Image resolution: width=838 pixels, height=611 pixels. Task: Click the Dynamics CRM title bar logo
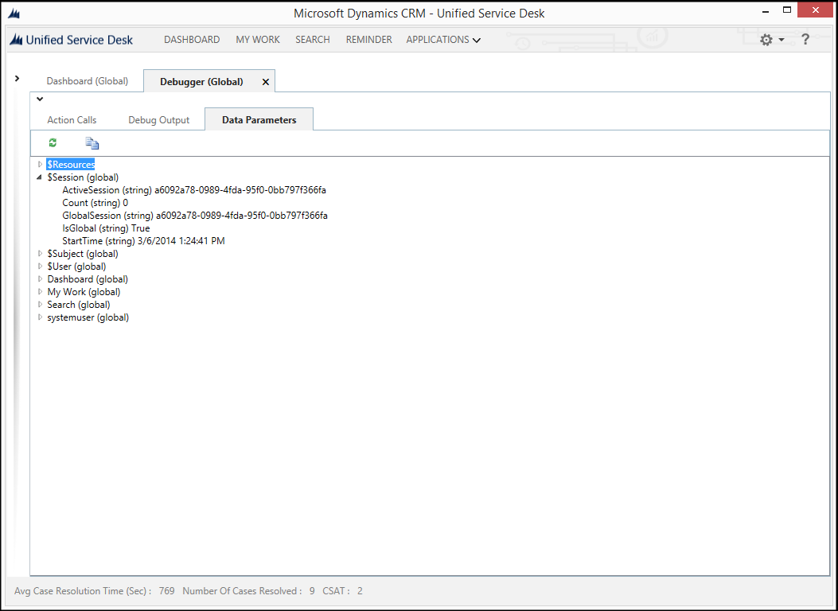tap(14, 11)
